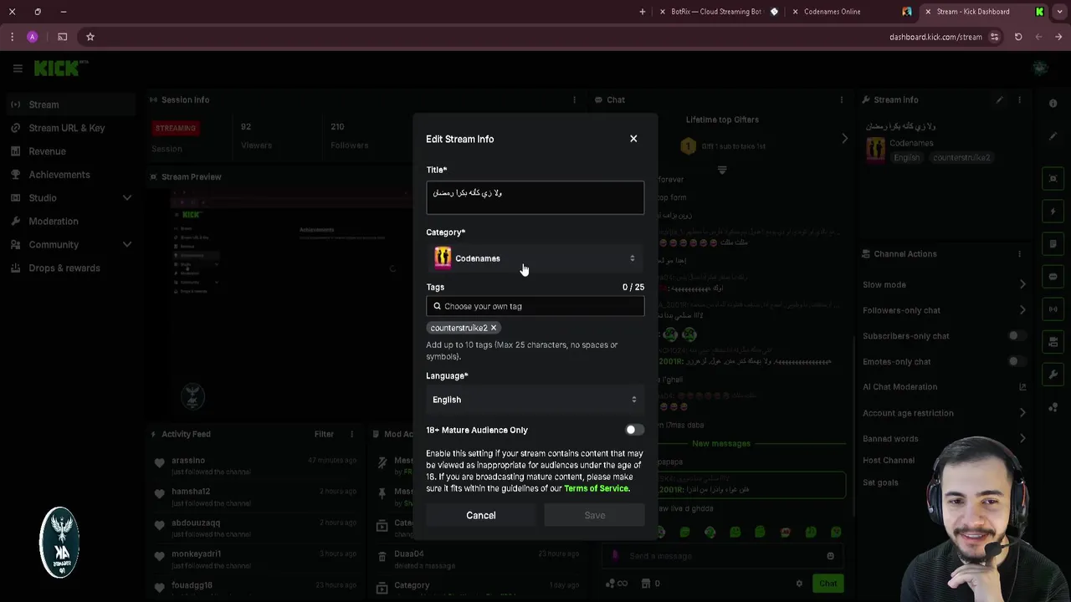Click the pencil icon in right rail
1071x602 pixels.
[x=1053, y=136]
